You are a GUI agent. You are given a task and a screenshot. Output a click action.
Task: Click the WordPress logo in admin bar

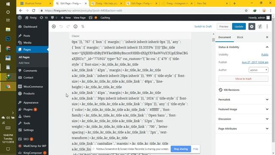[20, 18]
